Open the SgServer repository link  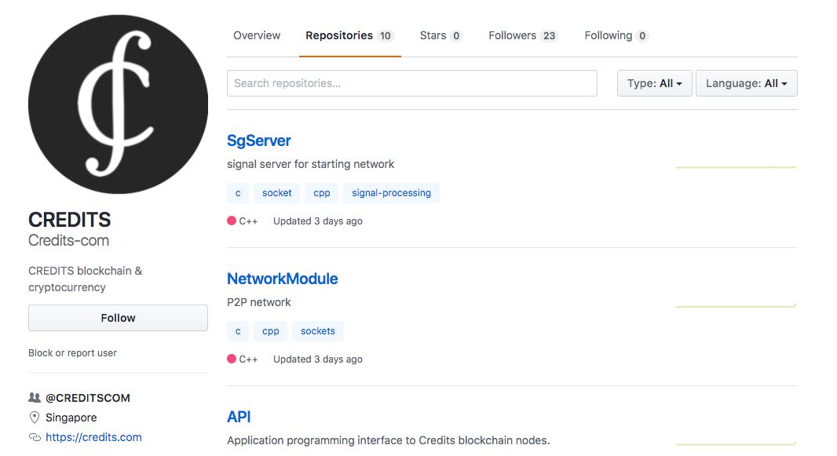(x=259, y=140)
